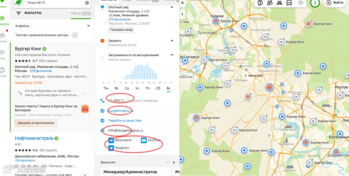Select the Вс day in busyness chart
The image size is (349, 176).
pos(169,88)
